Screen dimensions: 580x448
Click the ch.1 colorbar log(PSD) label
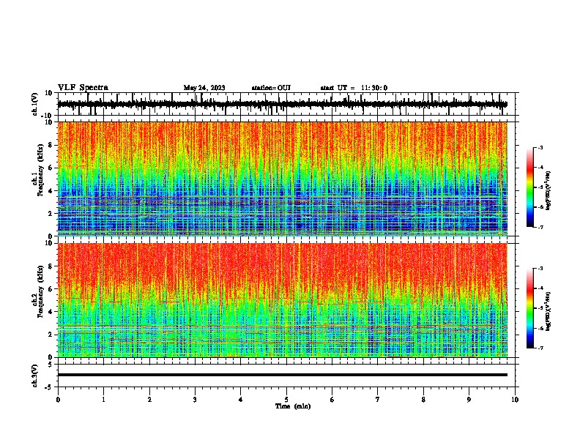[x=549, y=190]
